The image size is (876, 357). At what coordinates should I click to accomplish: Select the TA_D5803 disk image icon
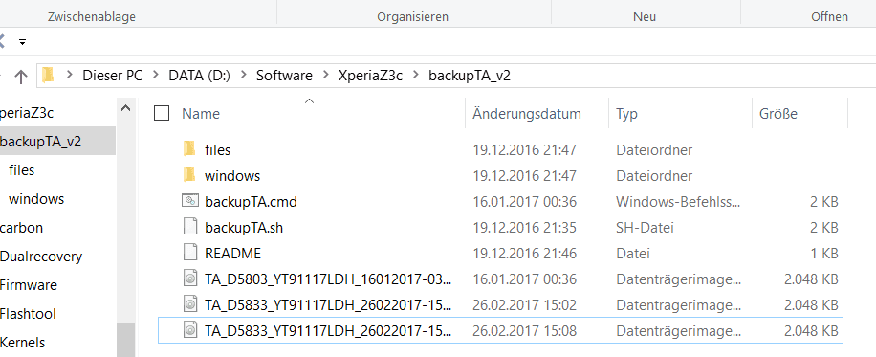pos(190,279)
